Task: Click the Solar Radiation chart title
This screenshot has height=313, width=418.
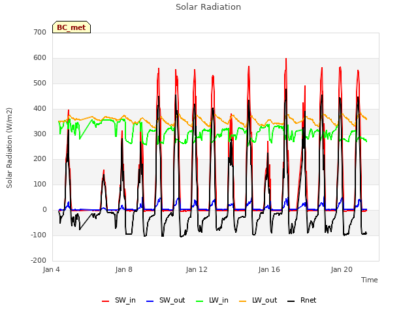Action: click(x=208, y=7)
